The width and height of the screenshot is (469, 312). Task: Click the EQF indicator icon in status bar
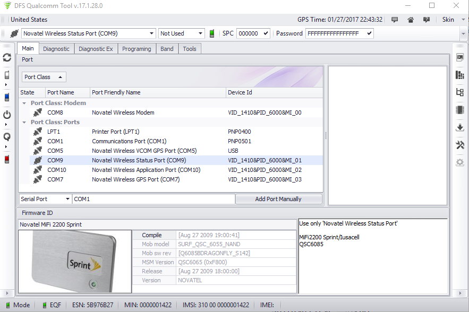pos(45,305)
